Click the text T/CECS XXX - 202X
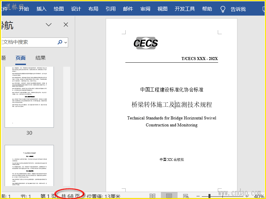Screen dimensions: 266x199 coord(200,59)
